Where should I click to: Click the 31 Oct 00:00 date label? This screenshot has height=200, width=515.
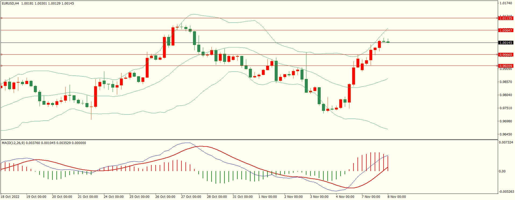(x=243, y=197)
